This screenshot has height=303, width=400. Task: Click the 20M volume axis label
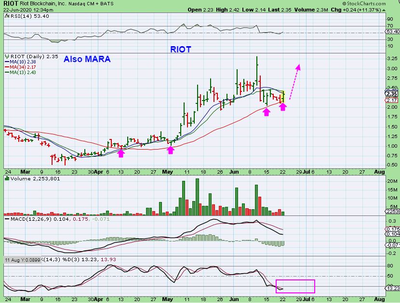coord(392,181)
